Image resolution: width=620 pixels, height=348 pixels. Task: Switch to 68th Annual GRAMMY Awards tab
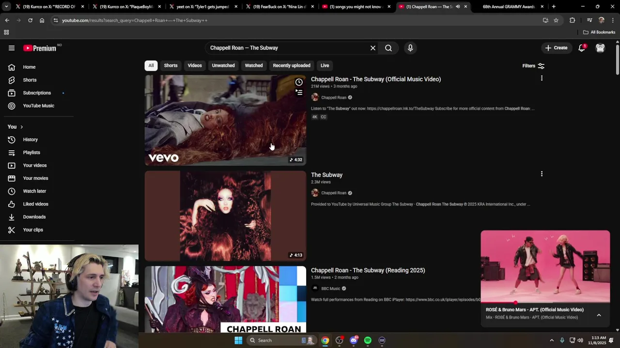coord(509,7)
